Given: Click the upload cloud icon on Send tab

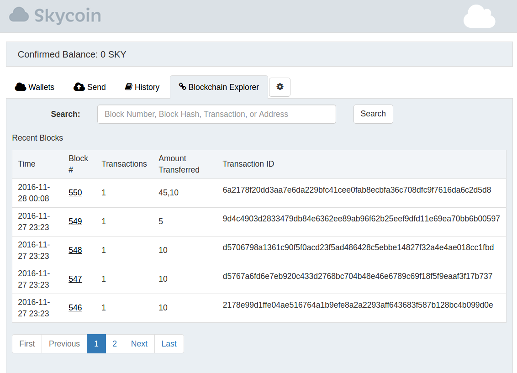Looking at the screenshot, I should click(79, 87).
